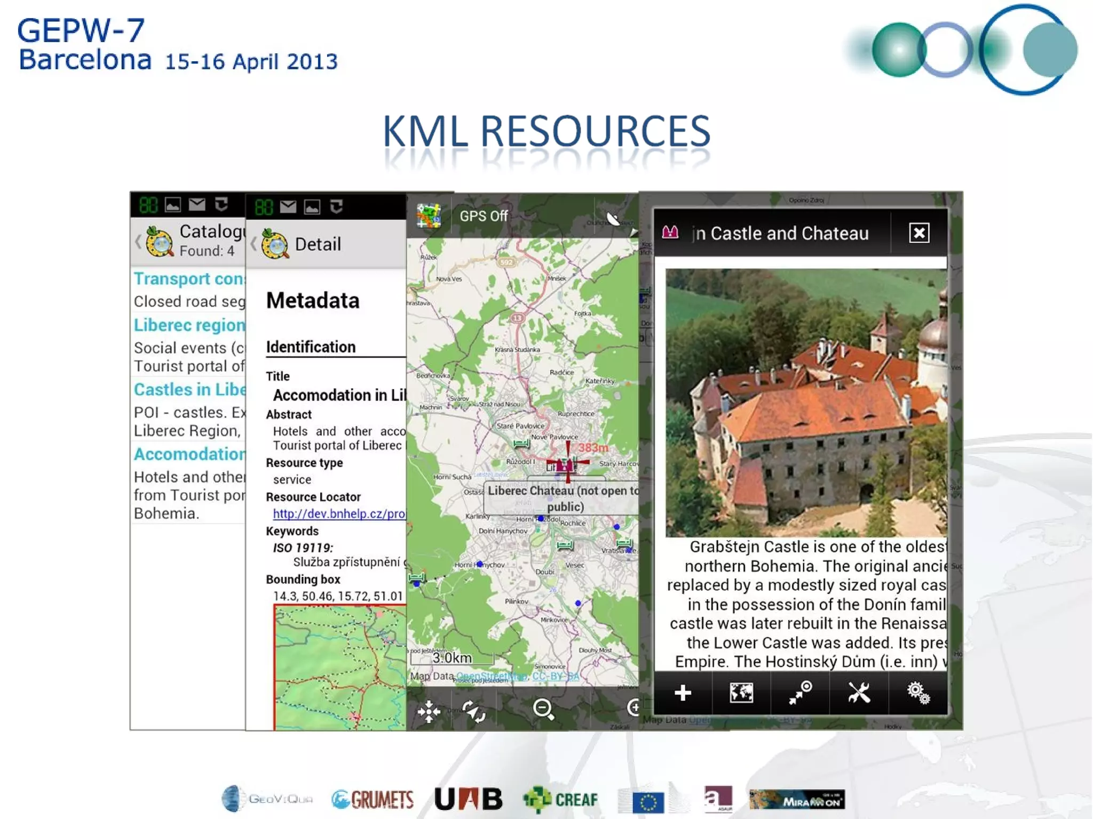
Task: Open the Transport catalogue entry
Action: 188,279
